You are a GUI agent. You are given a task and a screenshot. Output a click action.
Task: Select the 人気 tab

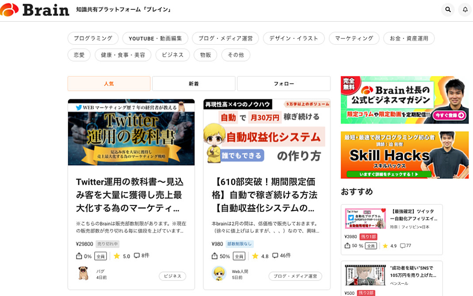pyautogui.click(x=109, y=83)
